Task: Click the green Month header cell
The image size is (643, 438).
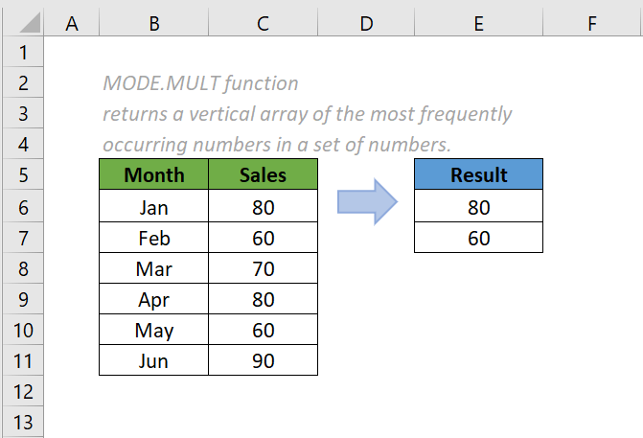Action: point(154,175)
